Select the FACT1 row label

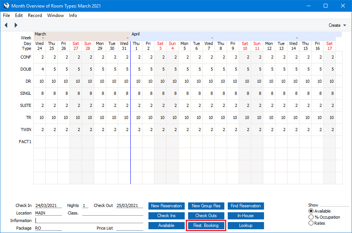click(25, 142)
